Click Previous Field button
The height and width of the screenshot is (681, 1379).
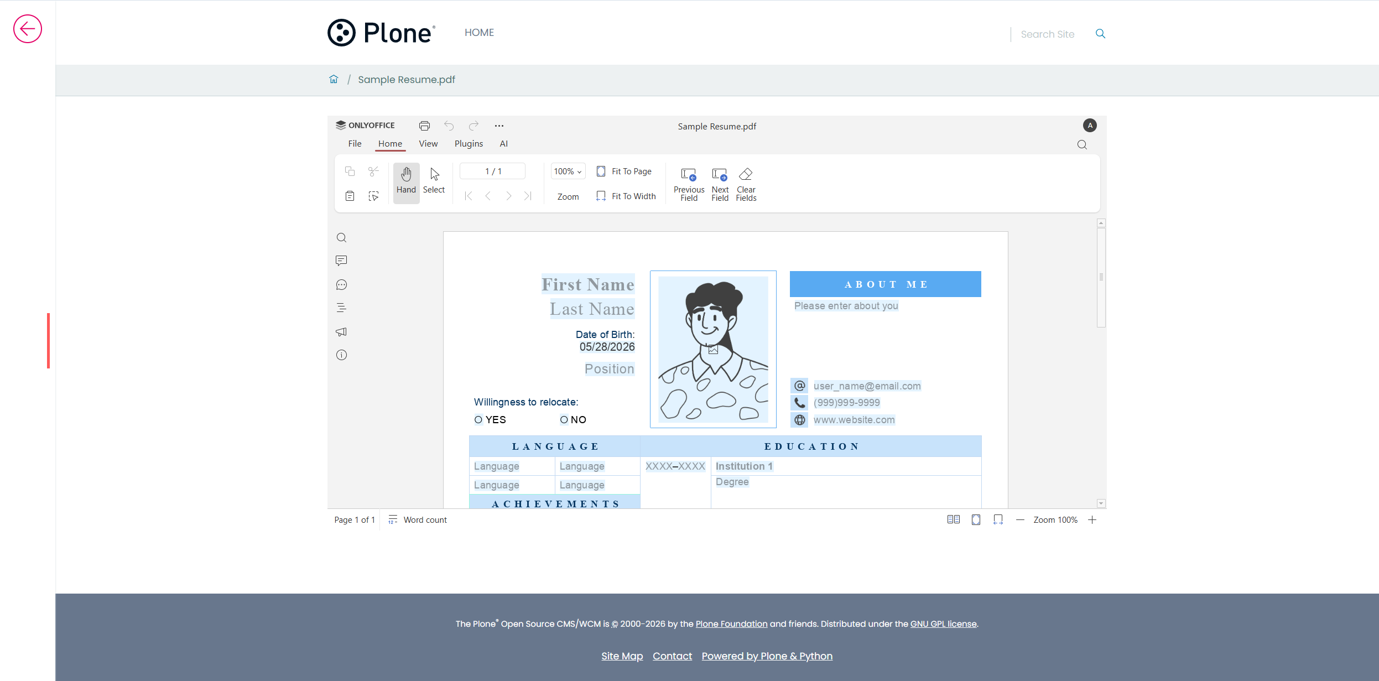pos(689,184)
